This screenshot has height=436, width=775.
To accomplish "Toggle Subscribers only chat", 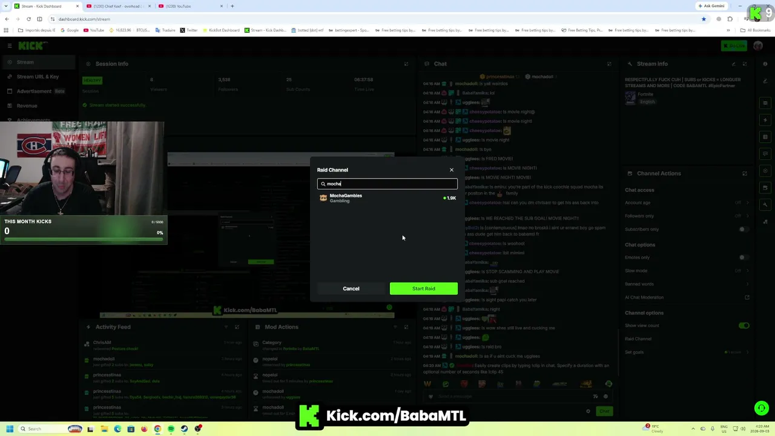I will click(744, 230).
